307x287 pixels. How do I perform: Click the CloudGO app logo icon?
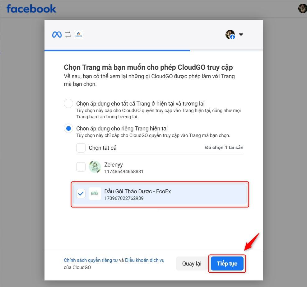pyautogui.click(x=79, y=35)
